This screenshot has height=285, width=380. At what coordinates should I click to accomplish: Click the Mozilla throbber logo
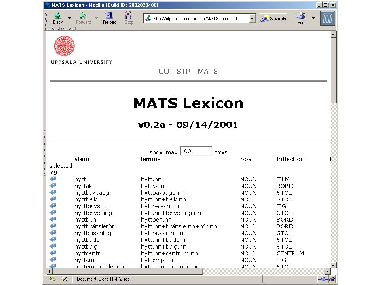(328, 18)
